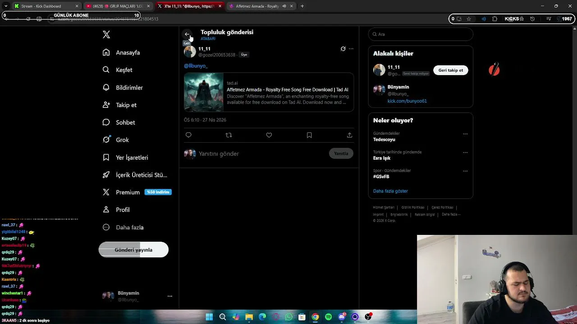Open İçerik Üreticisi Stüdyosu
Viewport: 577px width, 324px height.
pos(135,175)
